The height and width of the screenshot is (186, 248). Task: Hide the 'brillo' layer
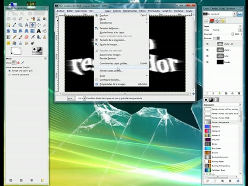point(207,56)
